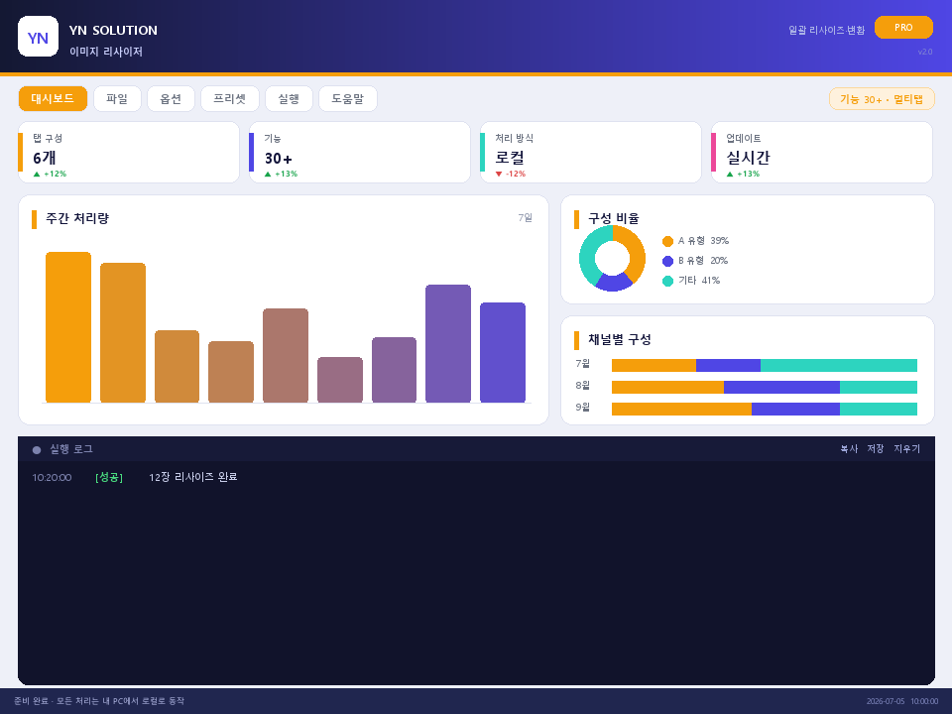Screen dimensions: 952x714
Task: Switch to the 프리셋 tab
Action: click(229, 99)
